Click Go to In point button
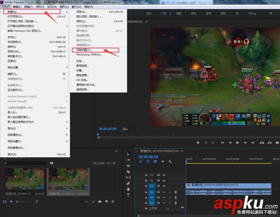 tap(223, 142)
